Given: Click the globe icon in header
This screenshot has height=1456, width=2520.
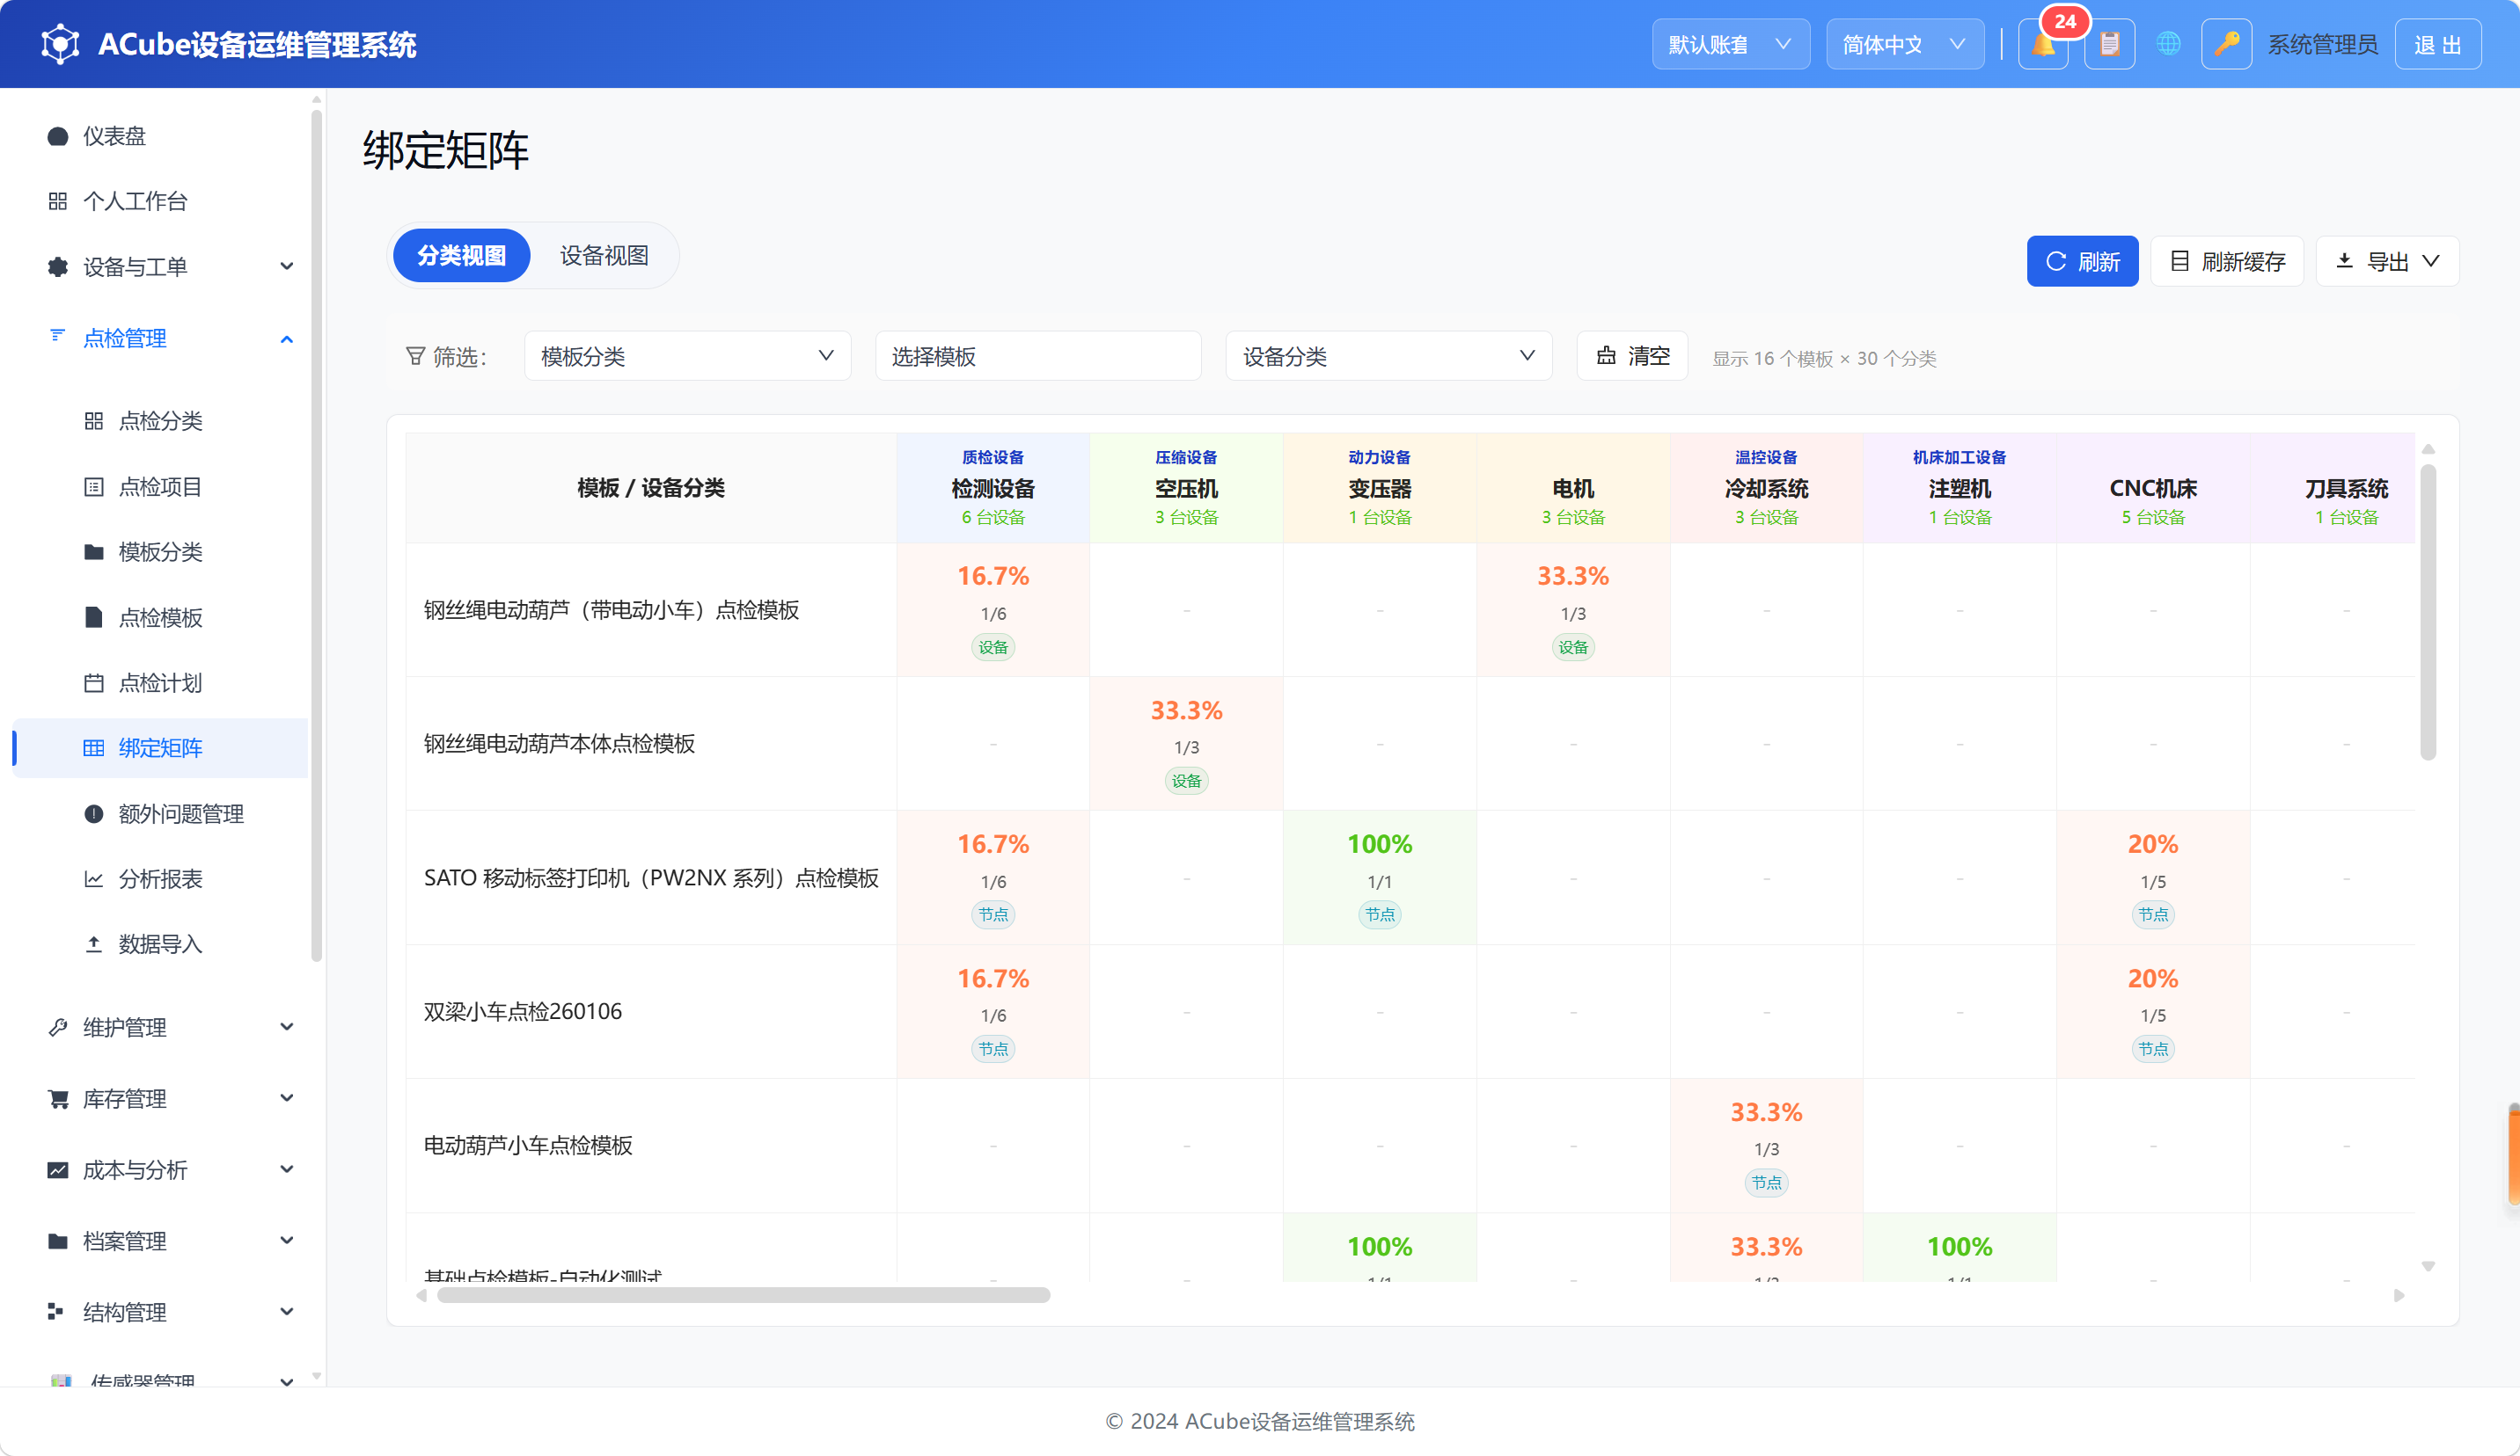Looking at the screenshot, I should point(2168,44).
